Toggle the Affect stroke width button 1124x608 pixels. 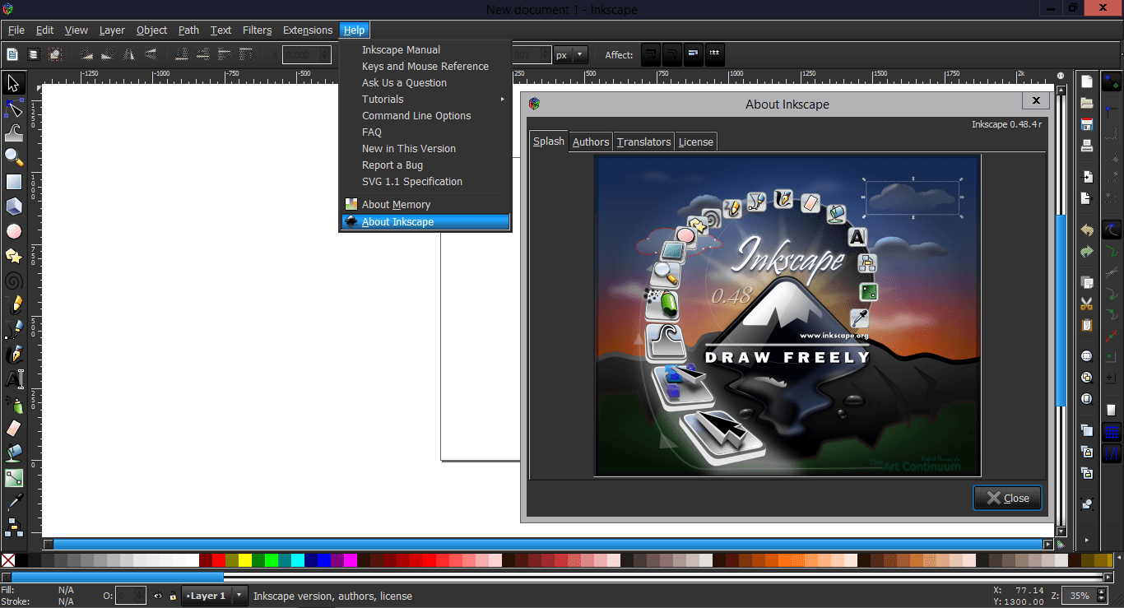click(651, 55)
